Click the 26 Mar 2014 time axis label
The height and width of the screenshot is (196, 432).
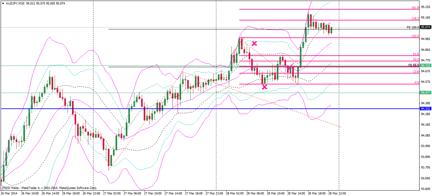point(10,193)
